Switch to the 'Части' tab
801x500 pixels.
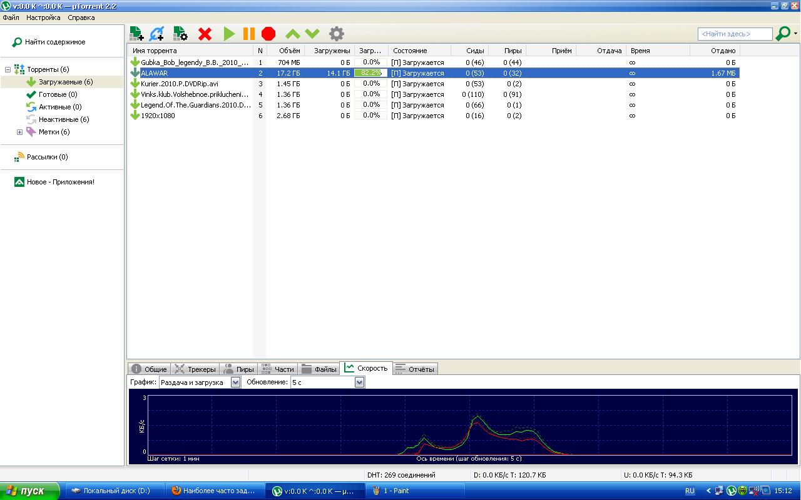(277, 369)
